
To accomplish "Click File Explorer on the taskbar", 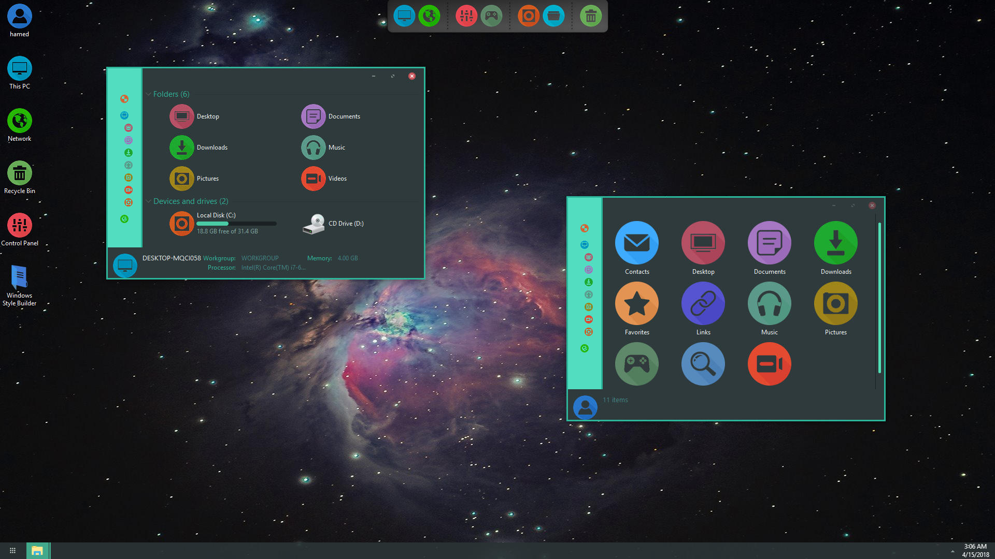I will click(37, 551).
